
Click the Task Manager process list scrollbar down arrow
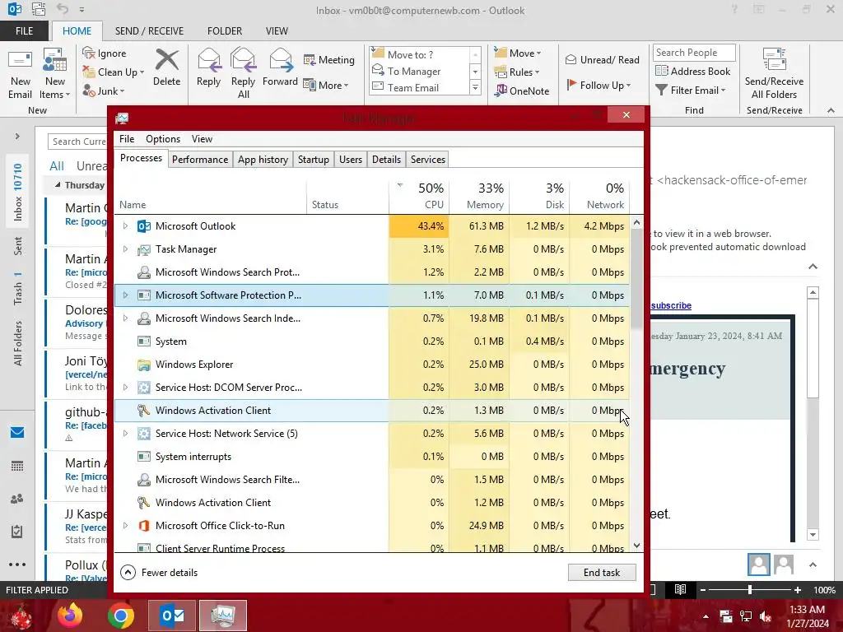636,546
